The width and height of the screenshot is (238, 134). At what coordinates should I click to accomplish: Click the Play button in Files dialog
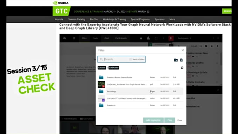[170, 120]
